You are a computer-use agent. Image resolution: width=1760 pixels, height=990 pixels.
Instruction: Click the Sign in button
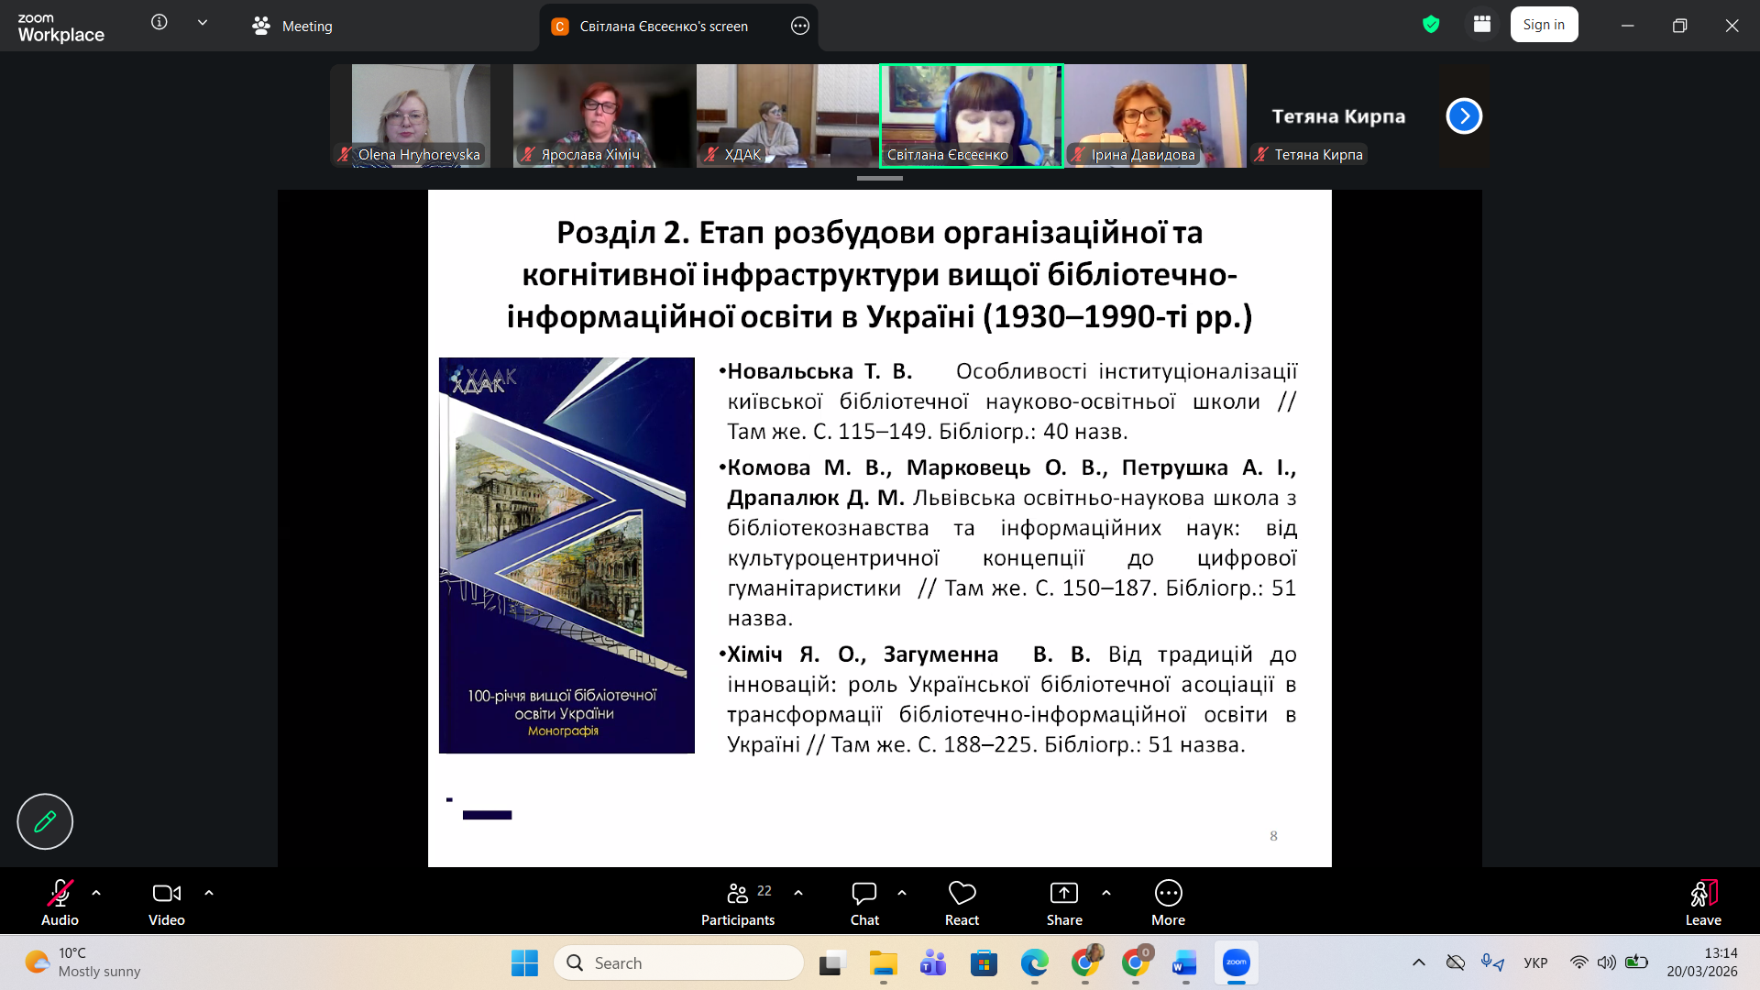(1544, 25)
